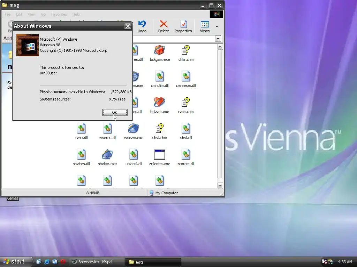Select the chkr.chm help file
This screenshot has height=267, width=357.
[x=186, y=53]
